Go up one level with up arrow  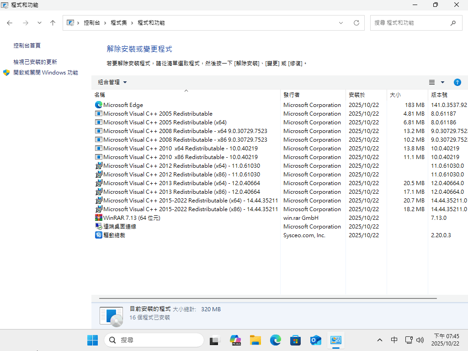pos(53,23)
